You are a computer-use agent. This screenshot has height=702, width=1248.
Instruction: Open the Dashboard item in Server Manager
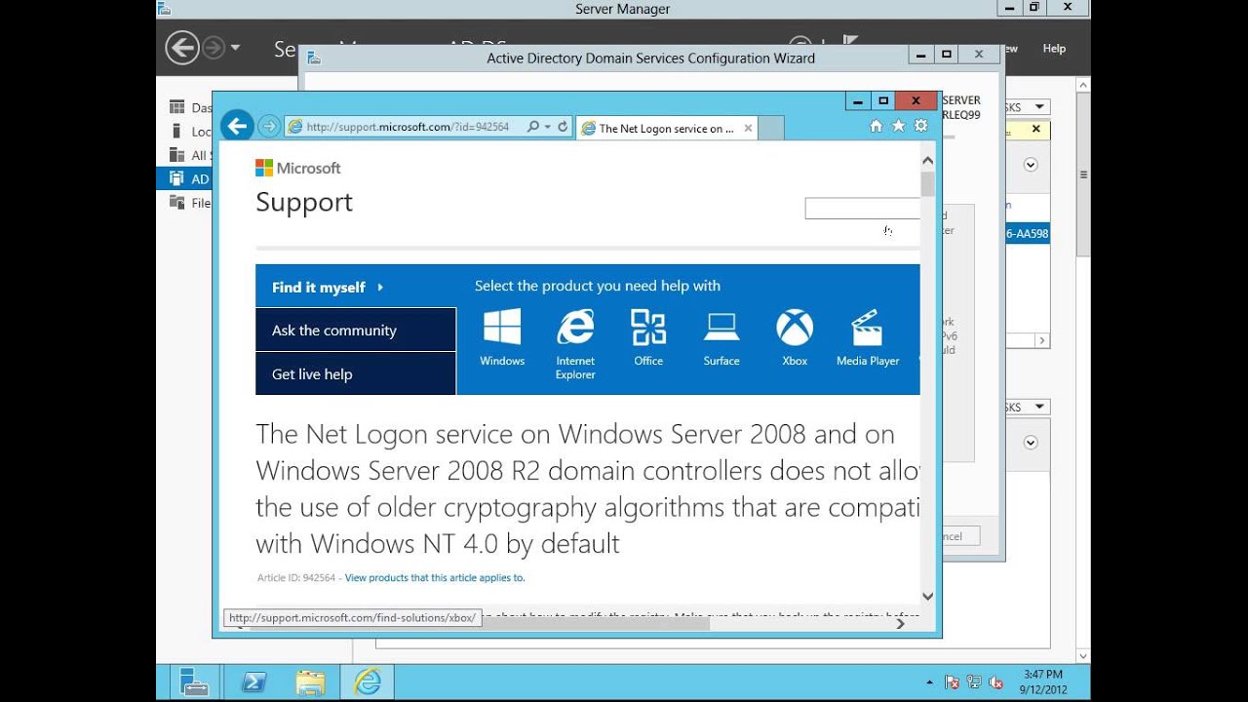(190, 107)
